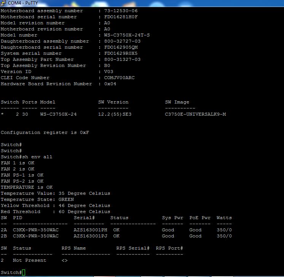Click the 'sh env all' command line
This screenshot has width=284, height=277.
(27, 157)
